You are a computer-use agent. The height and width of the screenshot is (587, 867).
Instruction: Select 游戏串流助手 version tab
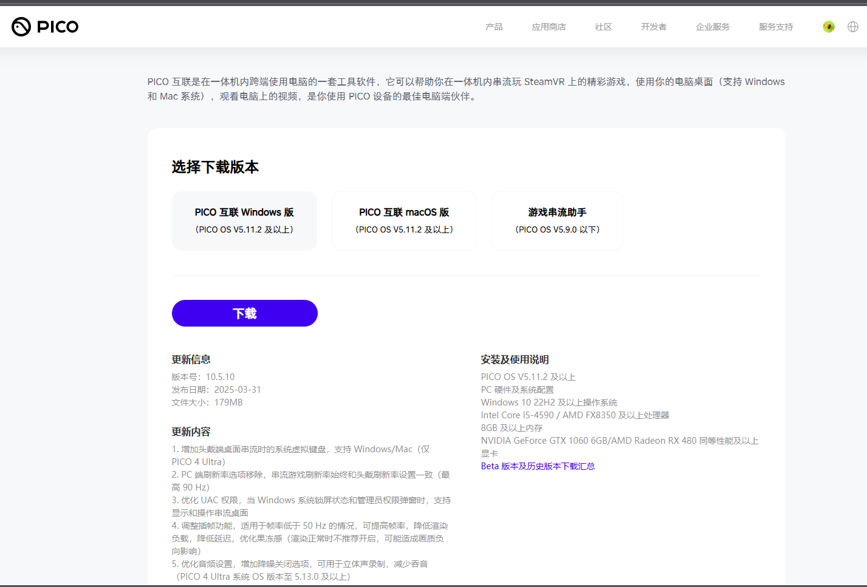pyautogui.click(x=558, y=221)
